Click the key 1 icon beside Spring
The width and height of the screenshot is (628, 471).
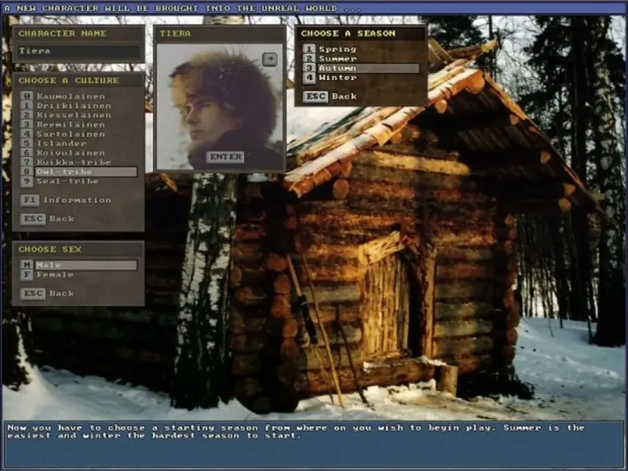pyautogui.click(x=309, y=49)
